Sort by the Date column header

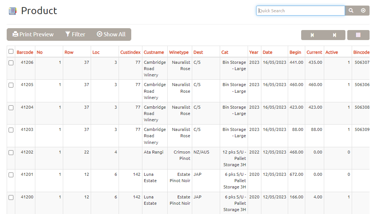[268, 52]
